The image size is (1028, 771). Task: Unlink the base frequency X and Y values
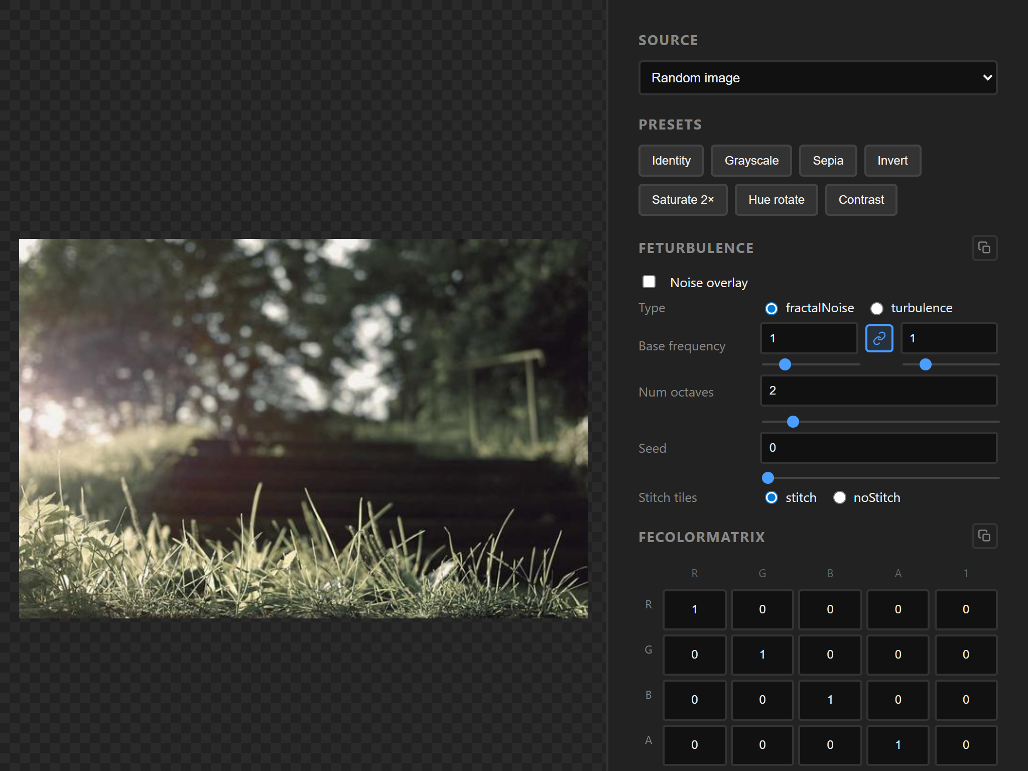click(x=879, y=338)
